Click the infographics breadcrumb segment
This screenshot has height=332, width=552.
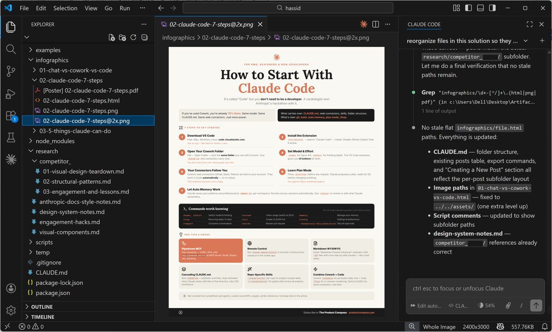click(178, 37)
